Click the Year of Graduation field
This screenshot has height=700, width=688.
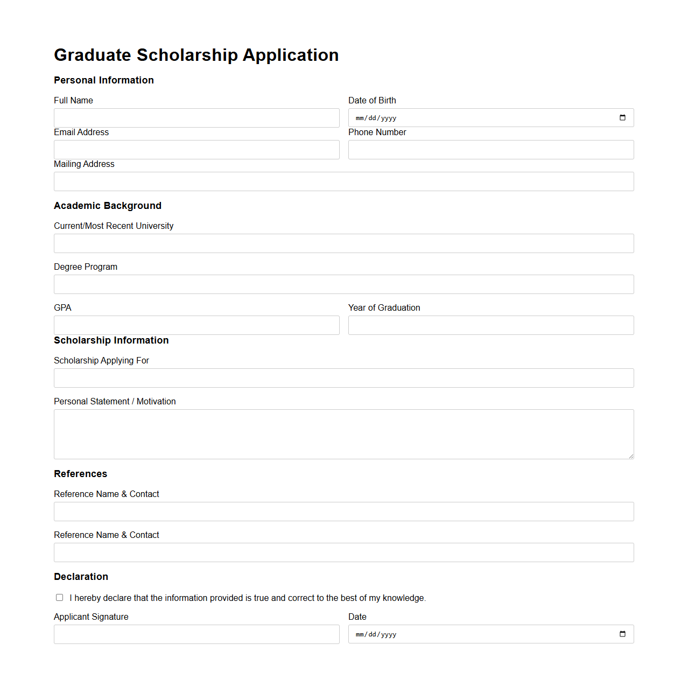pyautogui.click(x=490, y=325)
